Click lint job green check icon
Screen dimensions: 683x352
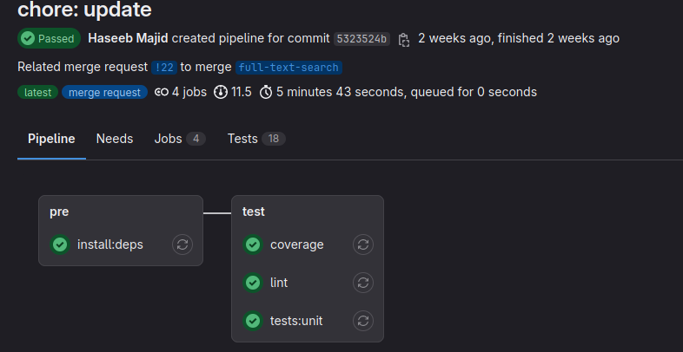[253, 283]
